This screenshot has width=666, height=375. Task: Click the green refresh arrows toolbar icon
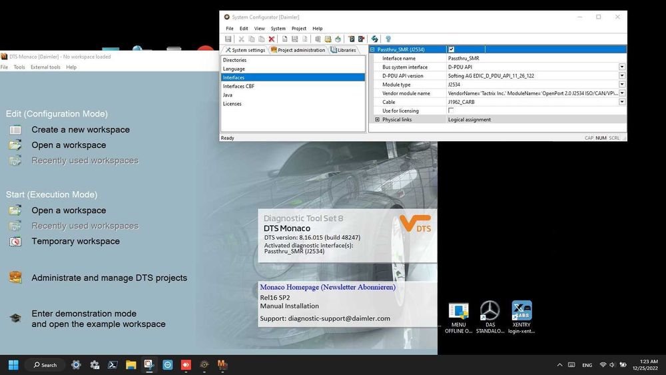click(x=374, y=39)
